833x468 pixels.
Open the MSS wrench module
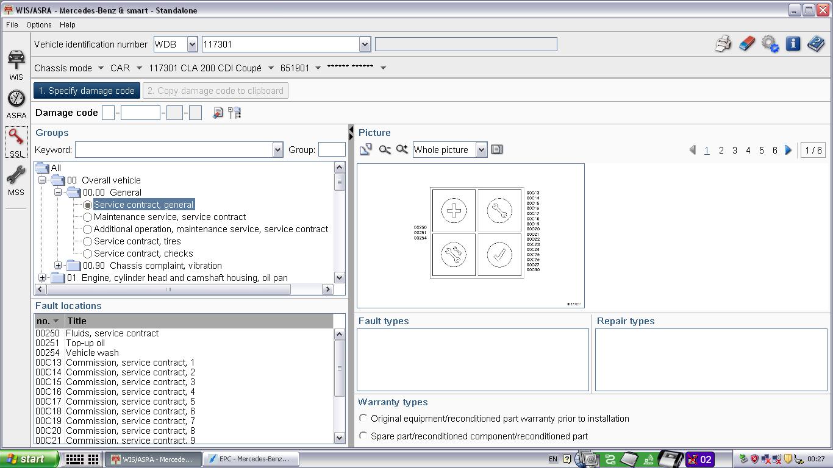16,181
